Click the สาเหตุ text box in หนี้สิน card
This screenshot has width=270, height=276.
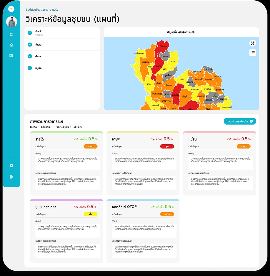click(221, 163)
